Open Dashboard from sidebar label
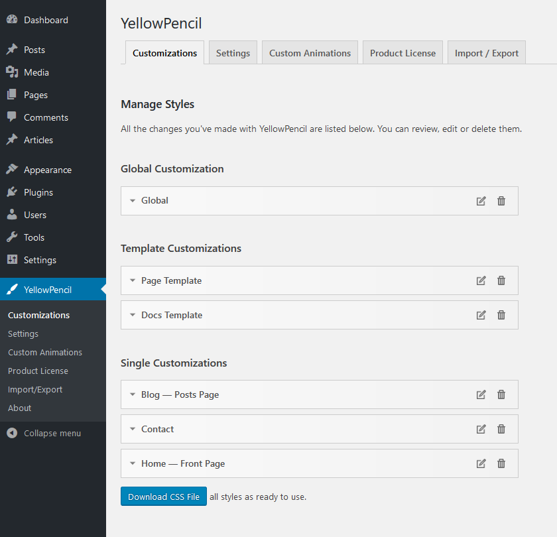Image resolution: width=557 pixels, height=537 pixels. (x=46, y=20)
